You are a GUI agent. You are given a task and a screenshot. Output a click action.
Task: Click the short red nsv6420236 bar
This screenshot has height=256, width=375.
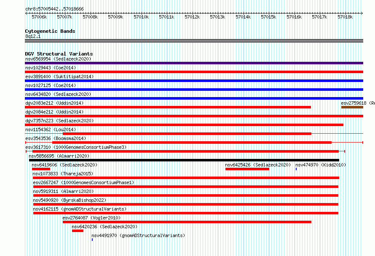pyautogui.click(x=78, y=231)
